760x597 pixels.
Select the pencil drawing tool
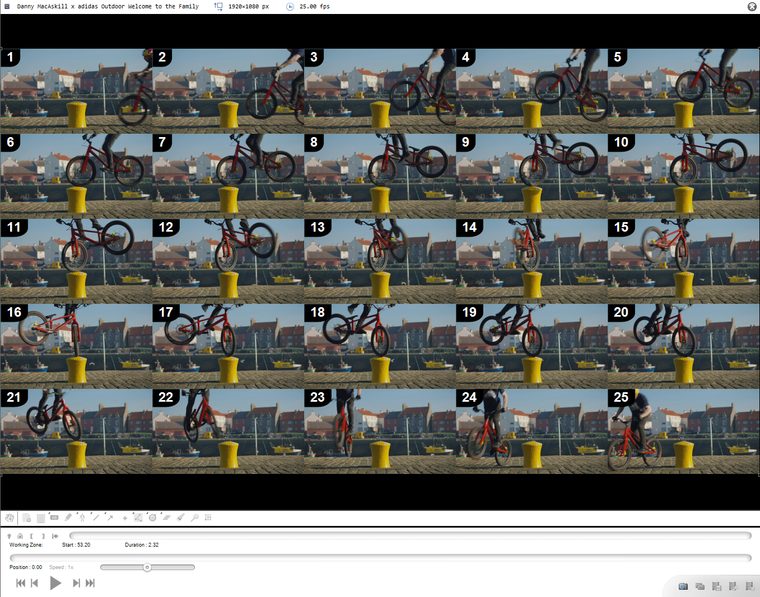(x=68, y=518)
